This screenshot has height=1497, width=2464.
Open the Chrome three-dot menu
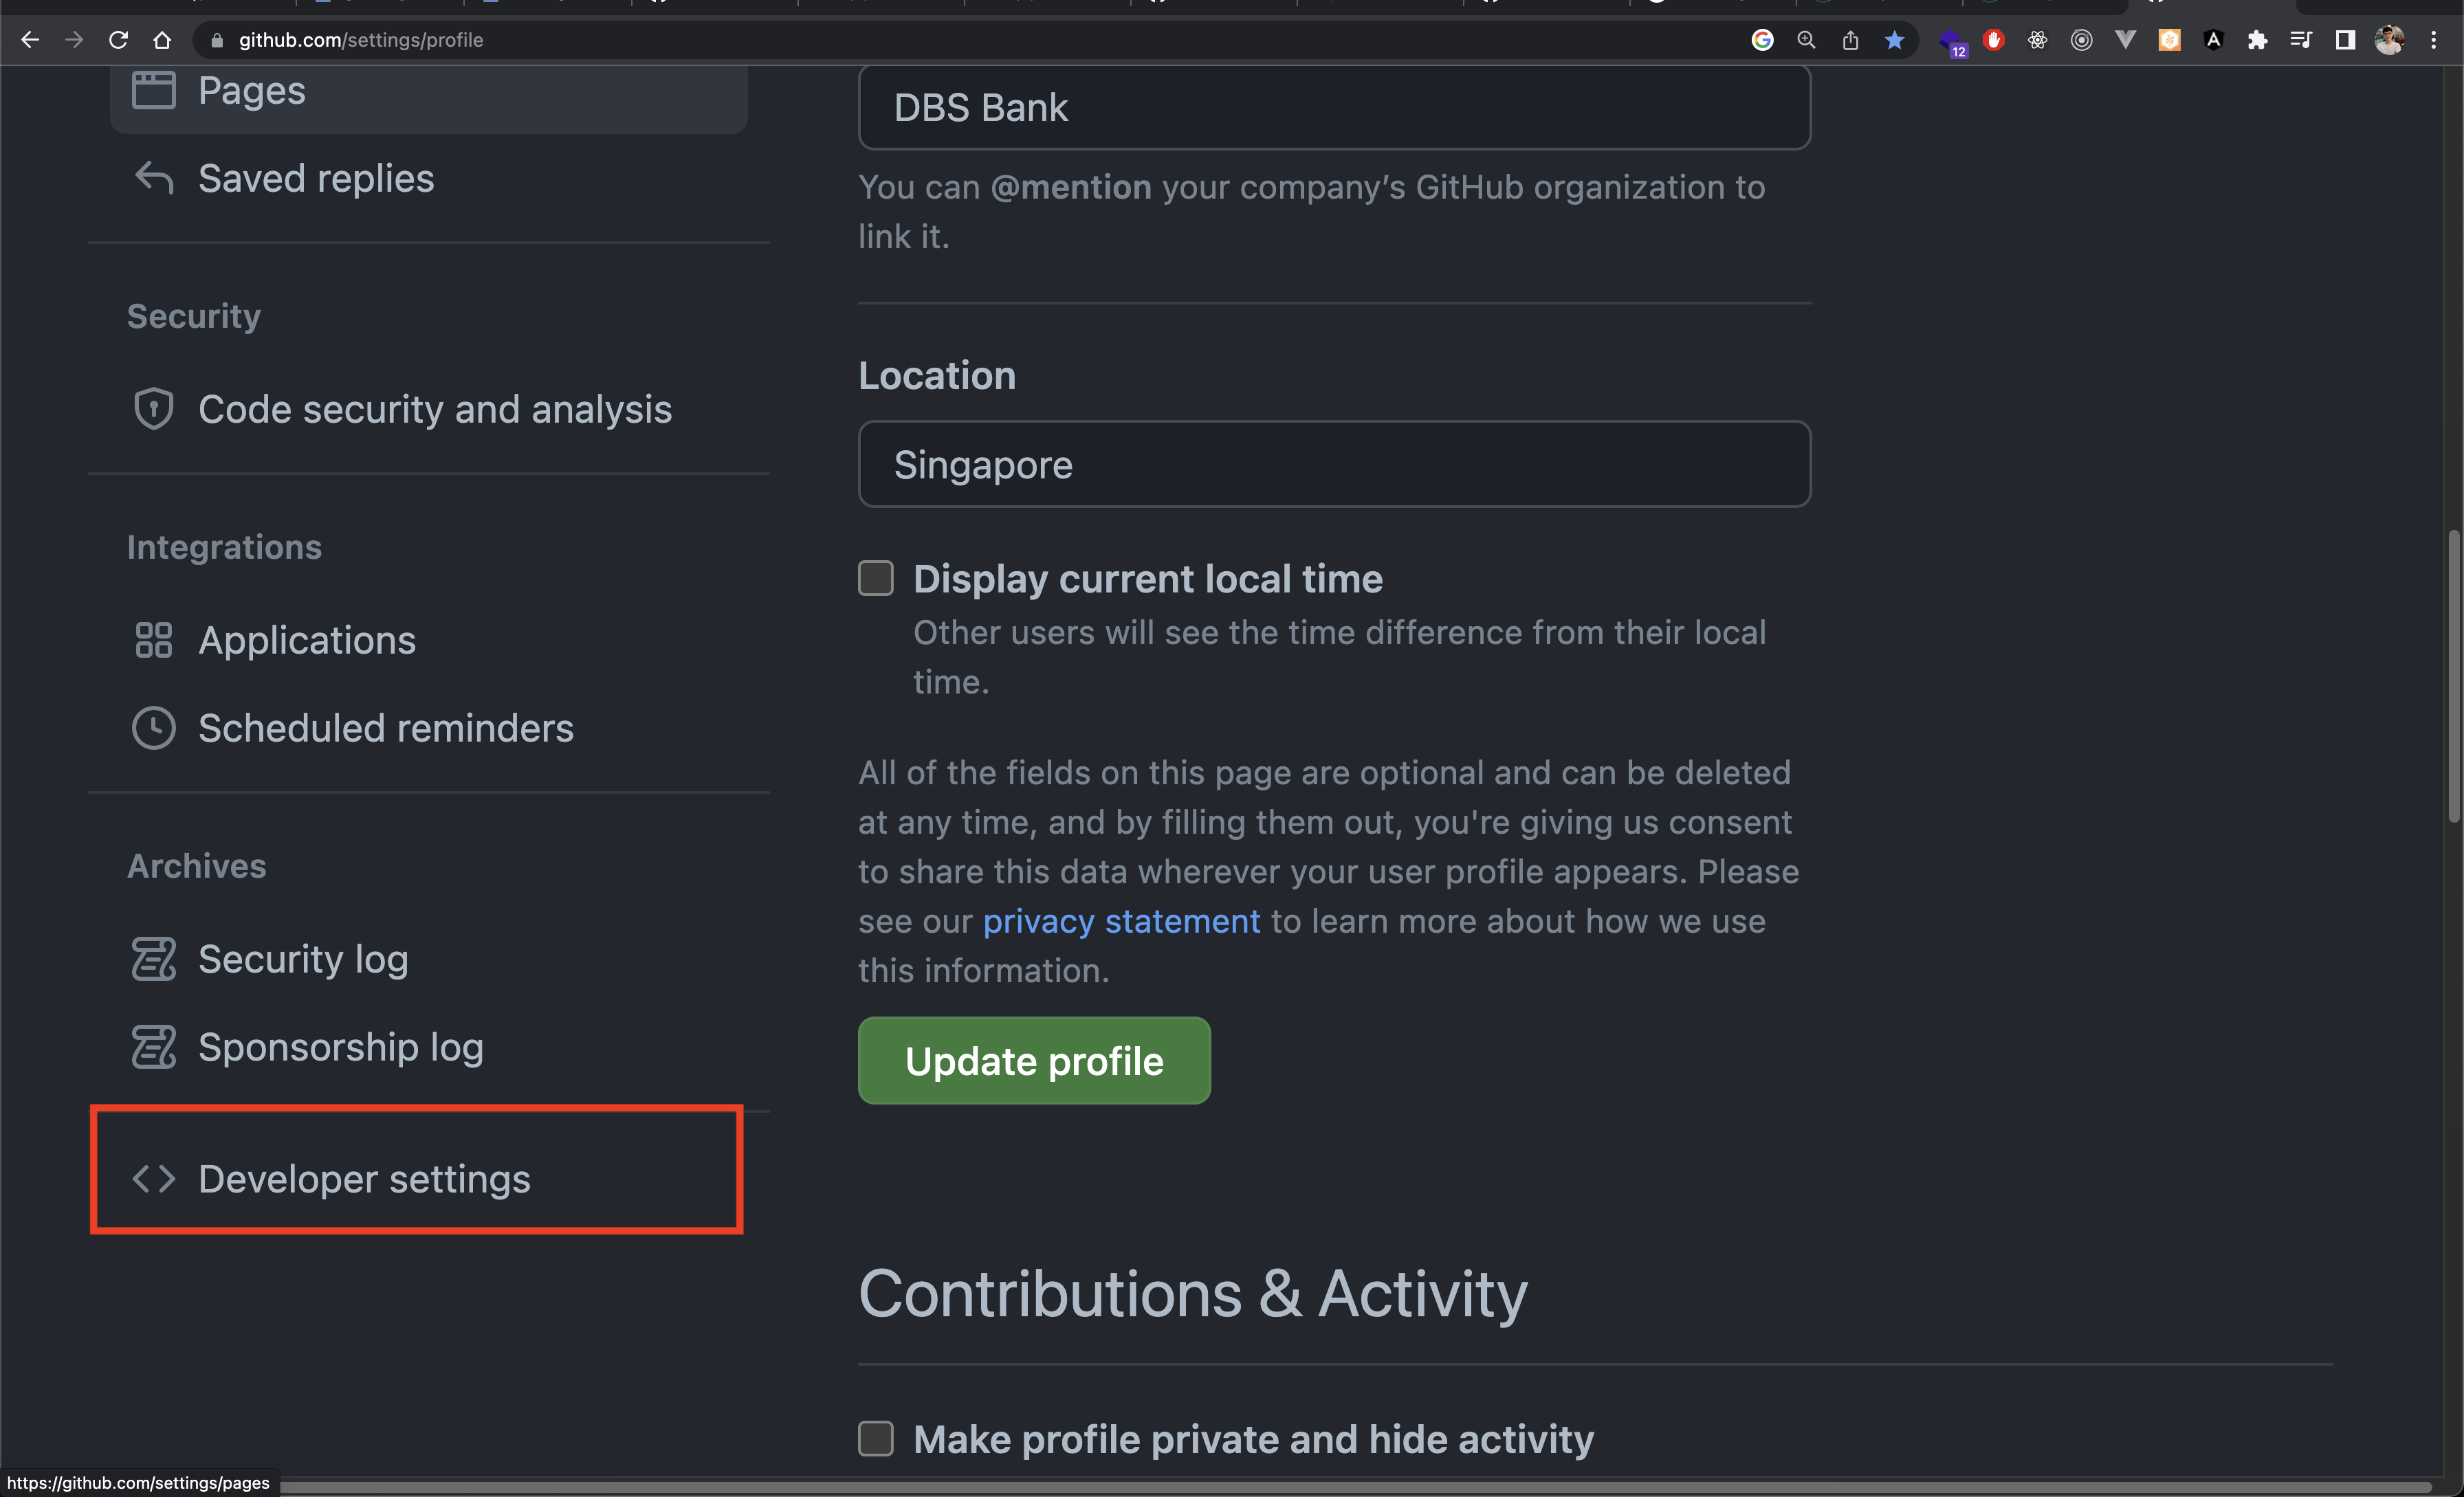coord(2434,40)
